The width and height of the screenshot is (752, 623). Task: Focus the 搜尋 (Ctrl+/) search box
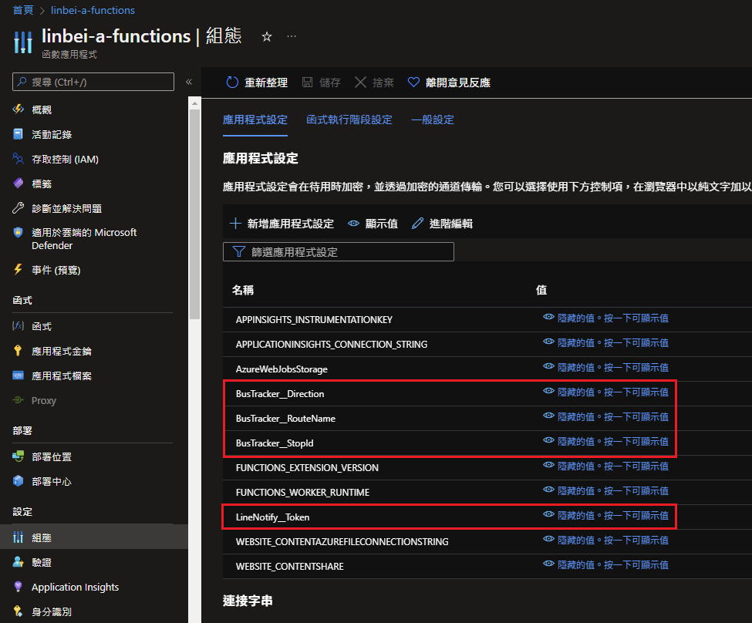coord(93,82)
